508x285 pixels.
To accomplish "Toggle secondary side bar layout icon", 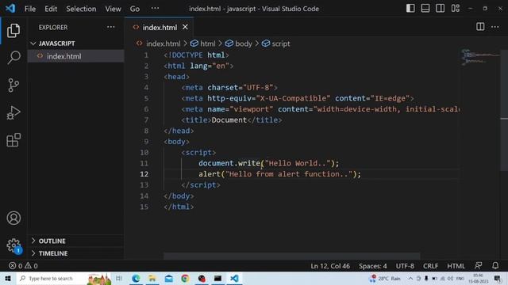I will point(440,9).
